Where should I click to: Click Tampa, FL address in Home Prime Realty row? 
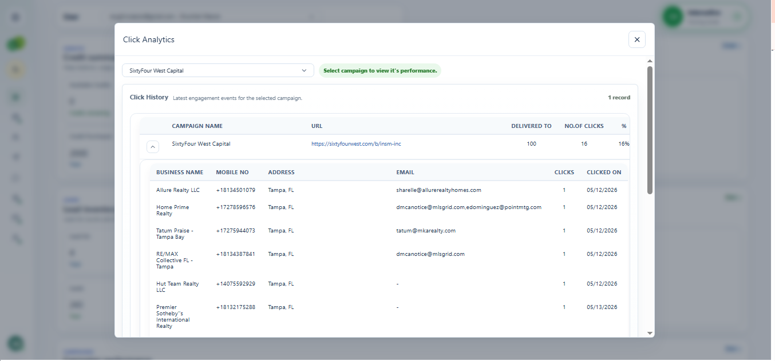coord(280,207)
